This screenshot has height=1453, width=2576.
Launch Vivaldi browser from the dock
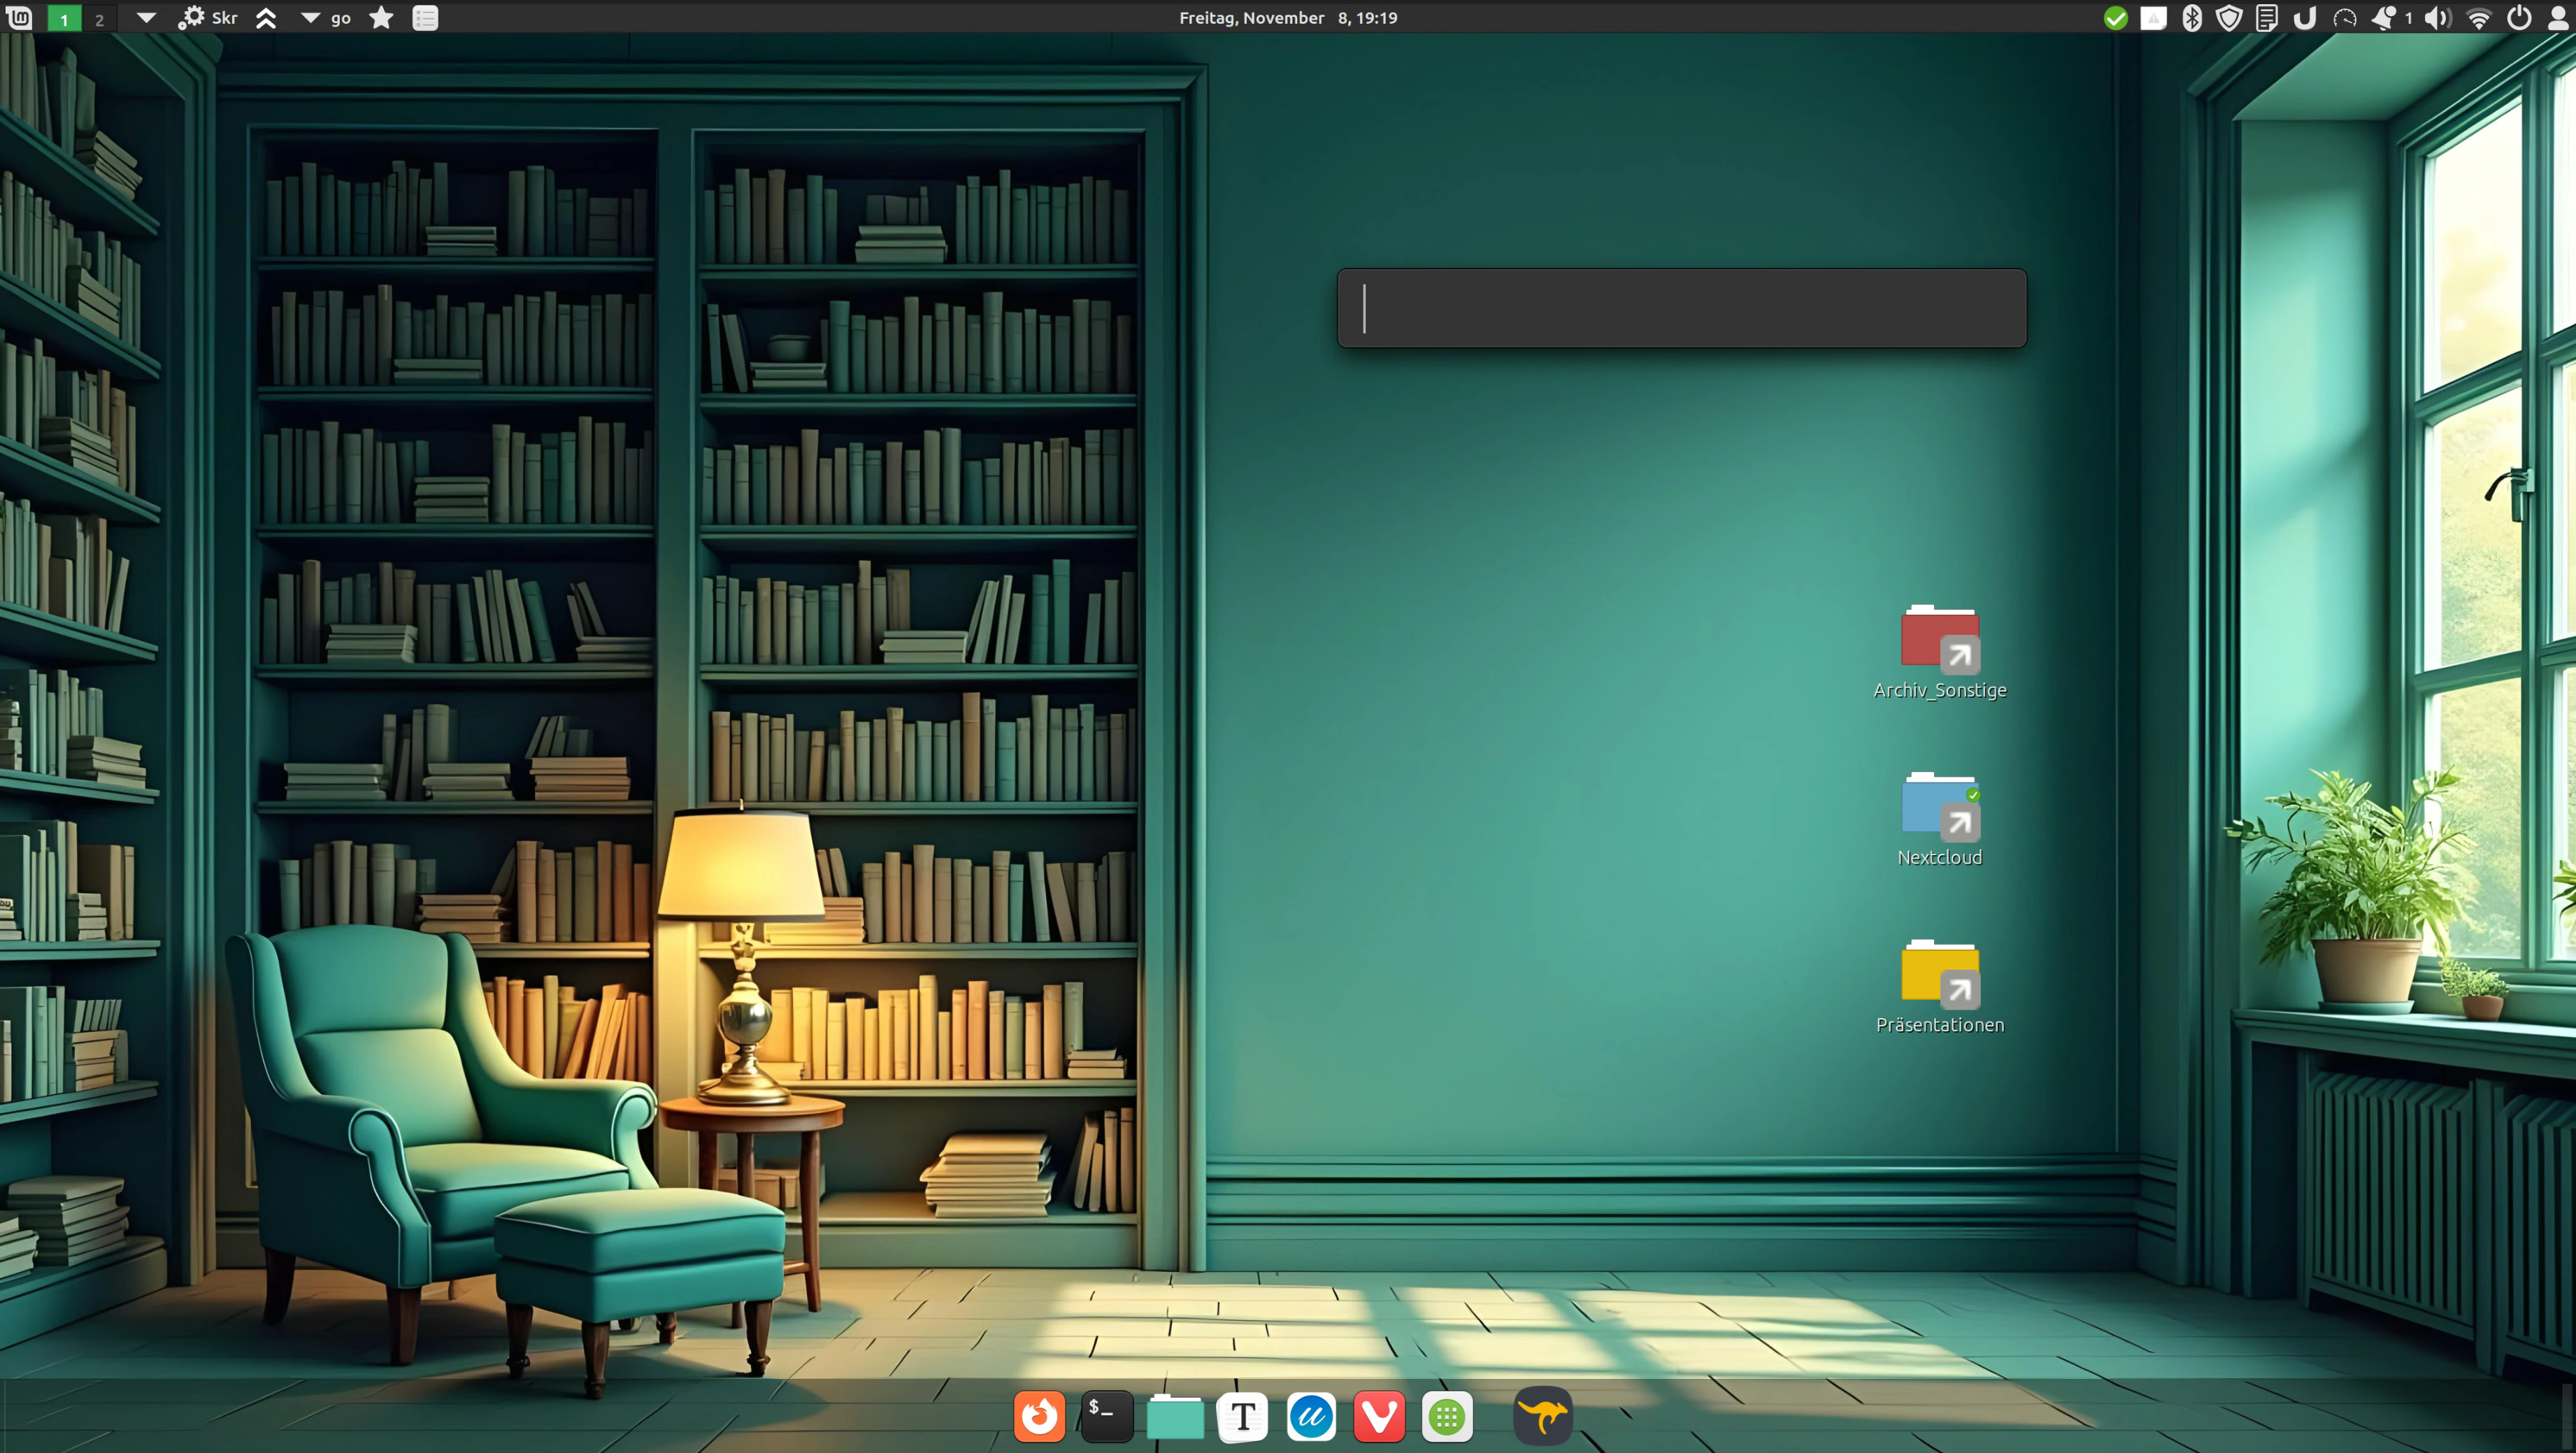pos(1379,1416)
